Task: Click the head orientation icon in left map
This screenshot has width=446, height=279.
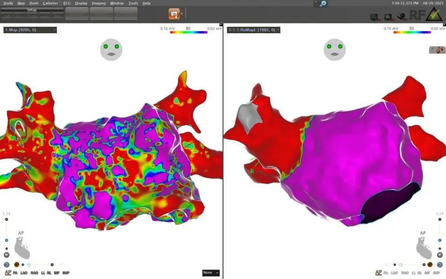Action: (x=111, y=49)
